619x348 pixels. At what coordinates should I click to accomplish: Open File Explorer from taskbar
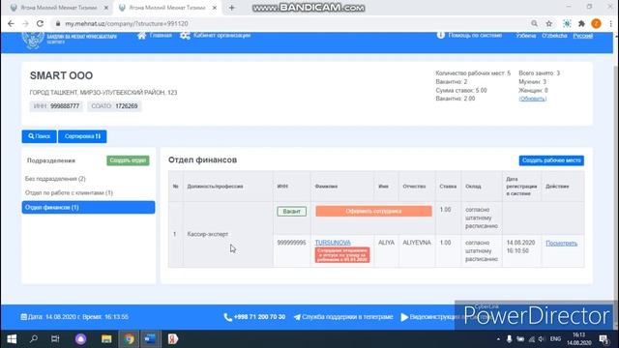(106, 339)
